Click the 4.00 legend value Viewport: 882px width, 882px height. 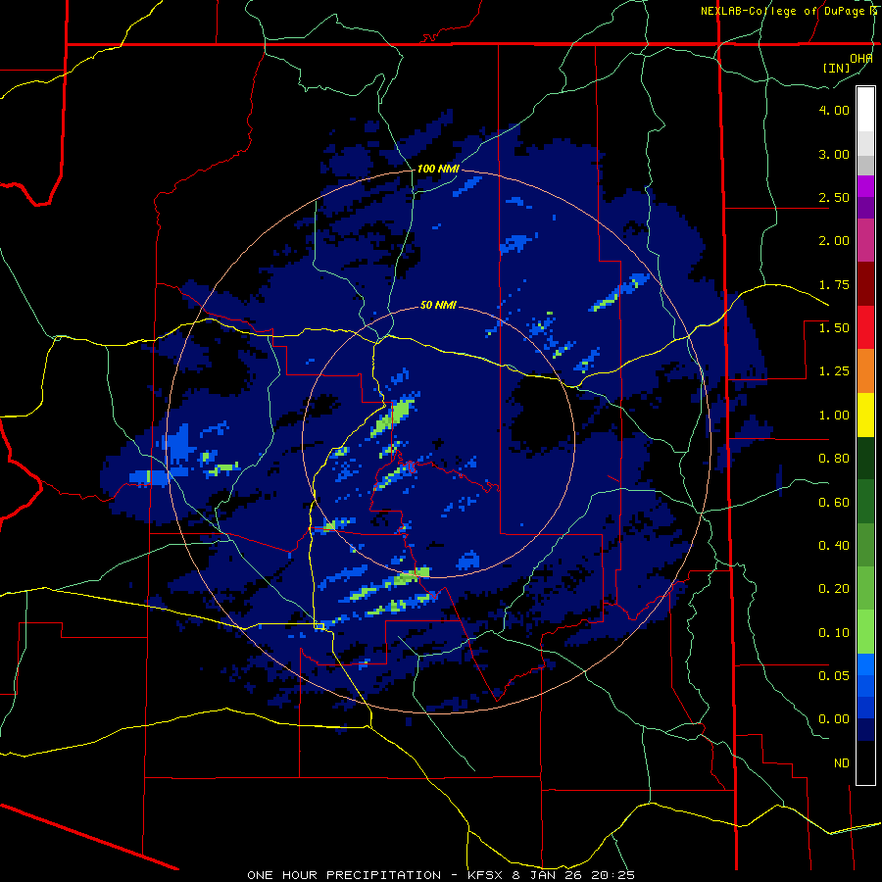(x=834, y=110)
